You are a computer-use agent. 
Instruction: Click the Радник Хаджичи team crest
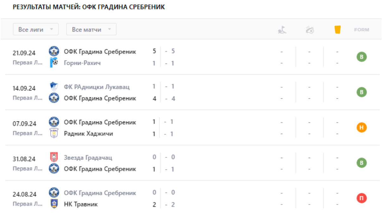click(x=54, y=134)
